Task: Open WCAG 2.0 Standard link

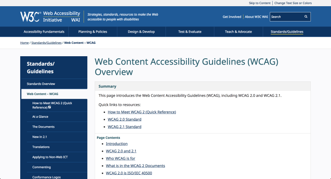Action: 125,119
